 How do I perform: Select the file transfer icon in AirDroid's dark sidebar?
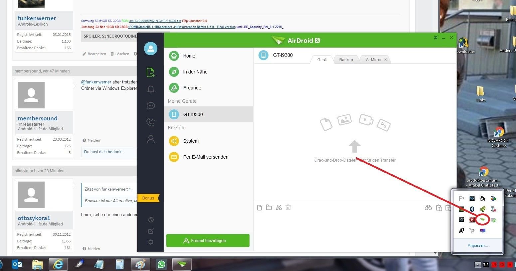point(150,72)
